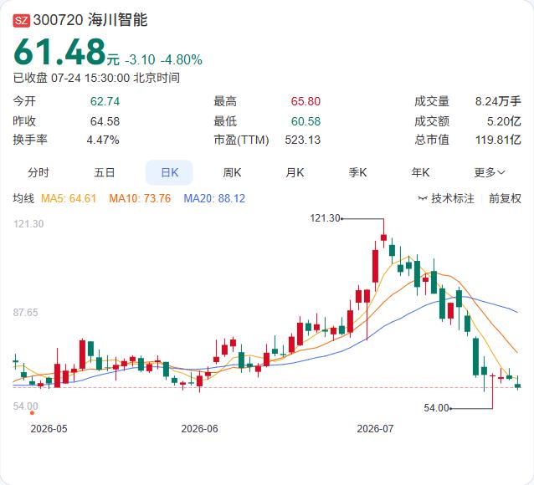This screenshot has height=485, width=534.
Task: Select the 年K yearly chart tab
Action: click(420, 172)
